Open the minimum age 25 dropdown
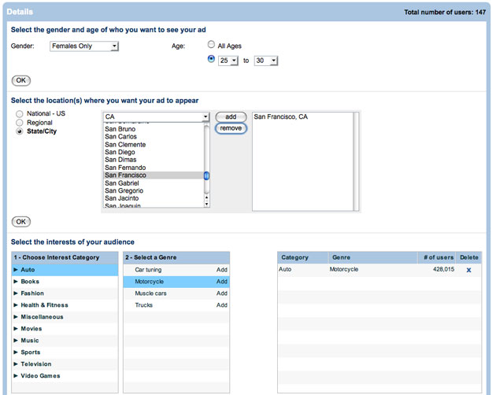The height and width of the screenshot is (395, 496). click(228, 61)
